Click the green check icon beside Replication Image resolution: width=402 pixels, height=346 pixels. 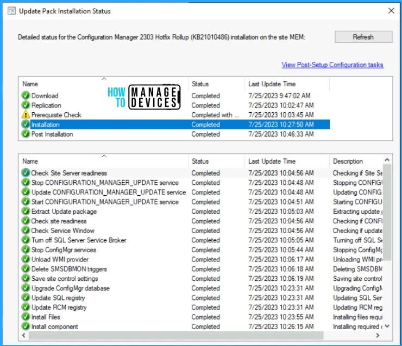tap(26, 105)
